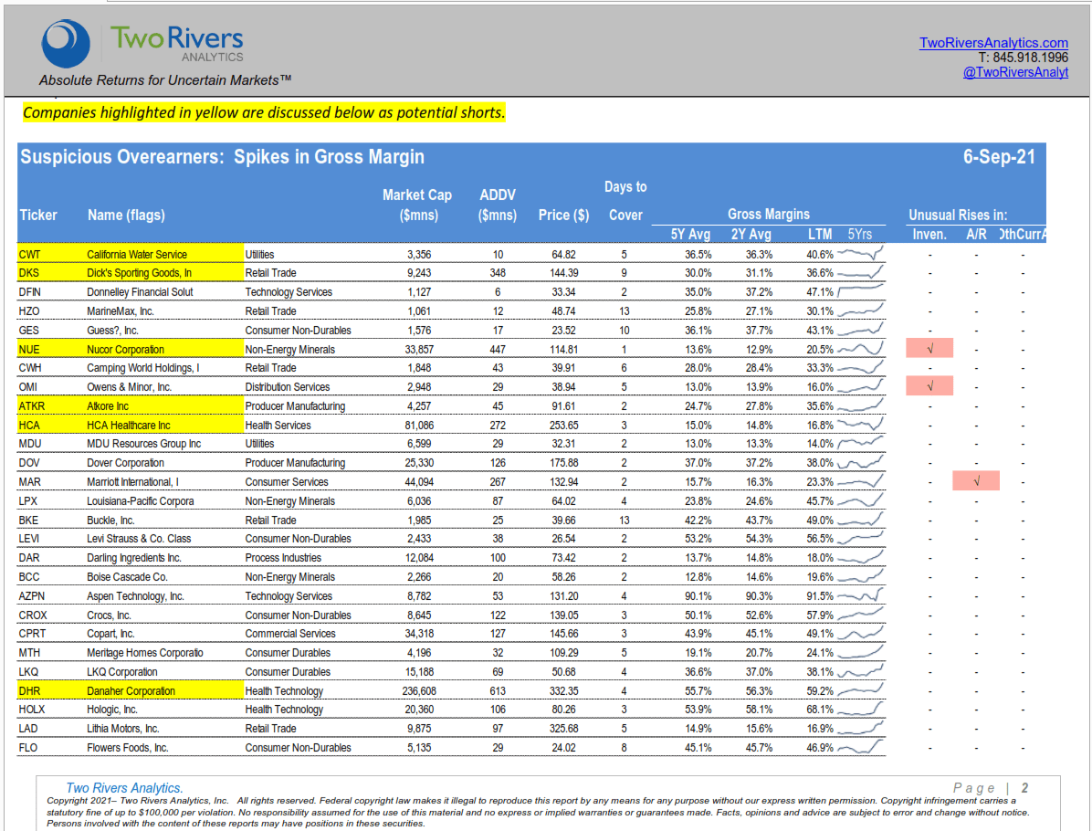Viewport: 1092px width, 831px height.
Task: Click the OMI inventory check mark cell
Action: click(929, 386)
